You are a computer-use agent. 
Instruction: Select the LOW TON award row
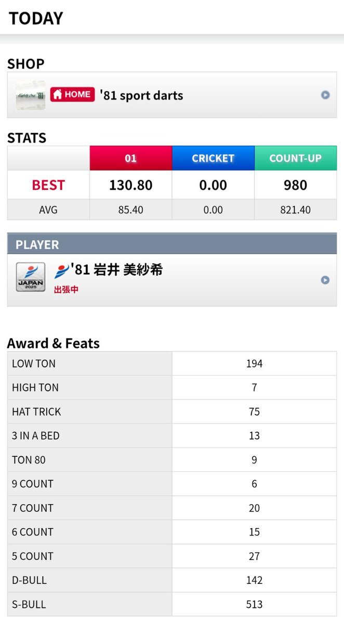(x=172, y=364)
